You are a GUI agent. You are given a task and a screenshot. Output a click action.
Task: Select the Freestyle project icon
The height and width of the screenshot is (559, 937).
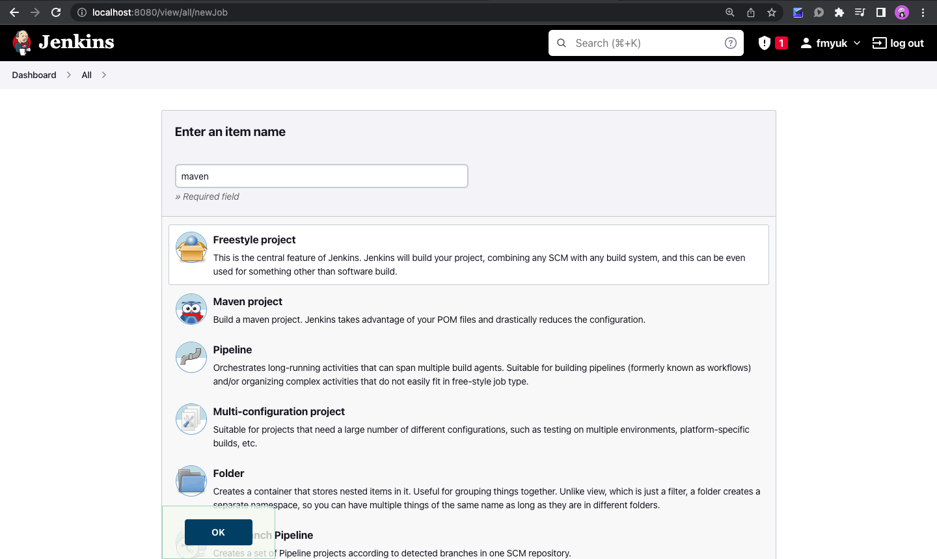(191, 247)
